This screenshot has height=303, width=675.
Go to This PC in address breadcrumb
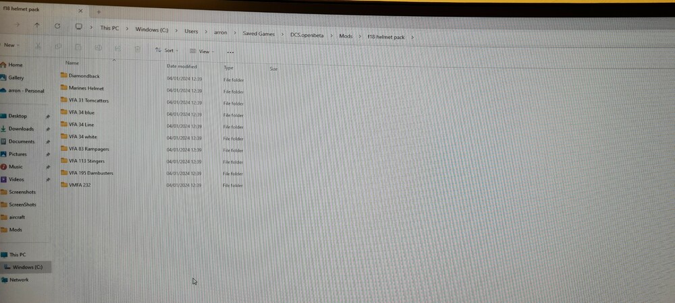(x=109, y=28)
